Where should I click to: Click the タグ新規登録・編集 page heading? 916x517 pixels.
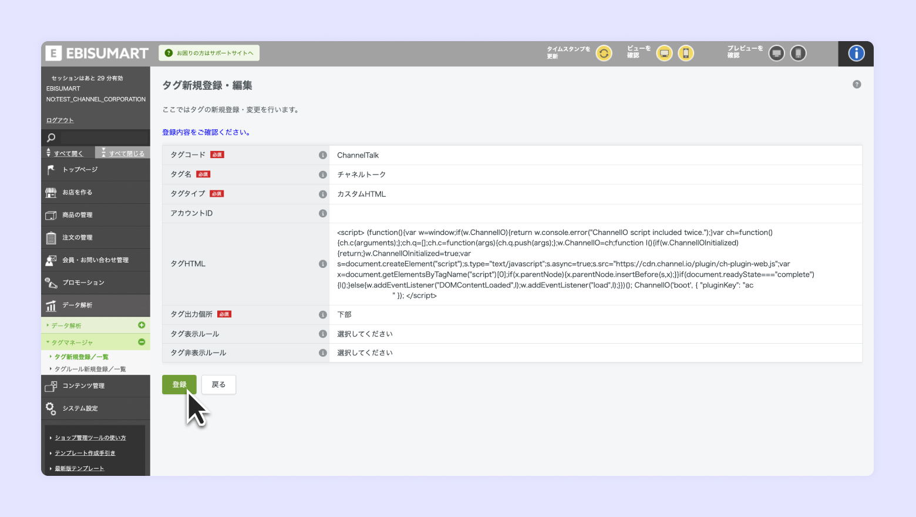pos(207,85)
